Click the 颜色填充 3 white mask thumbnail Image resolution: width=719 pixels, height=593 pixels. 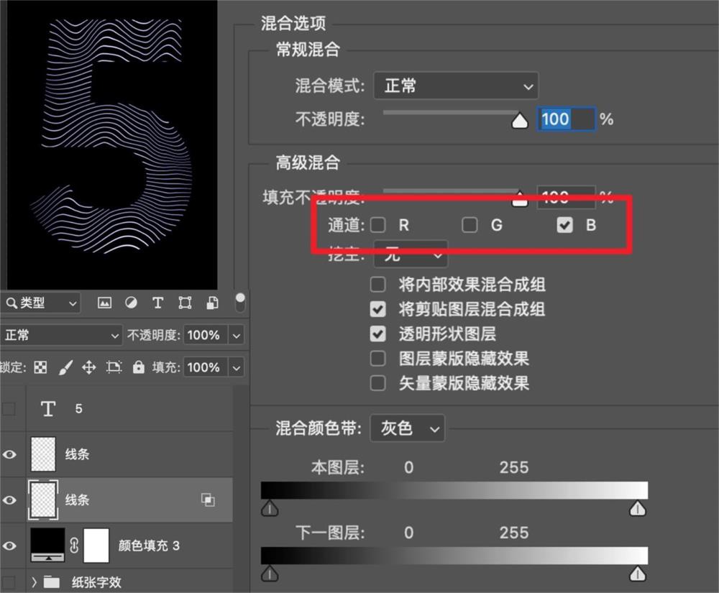[x=96, y=545]
